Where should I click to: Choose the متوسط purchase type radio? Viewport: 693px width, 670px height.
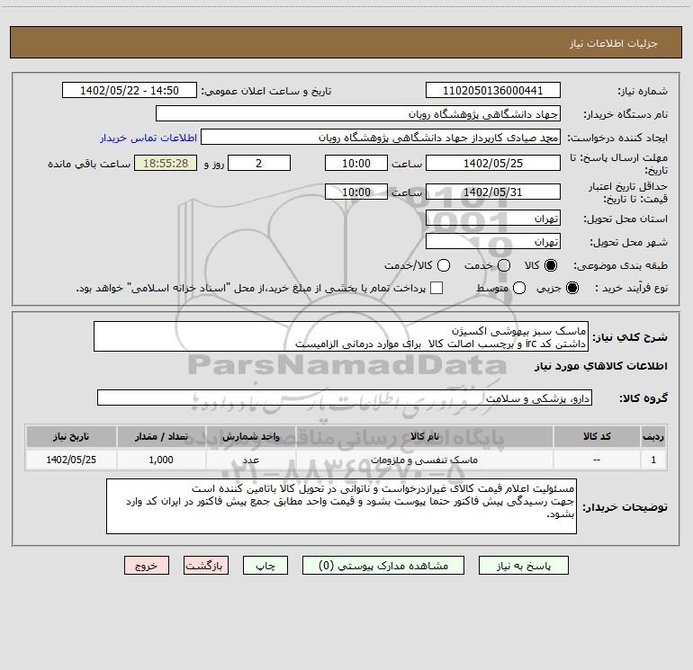point(519,288)
